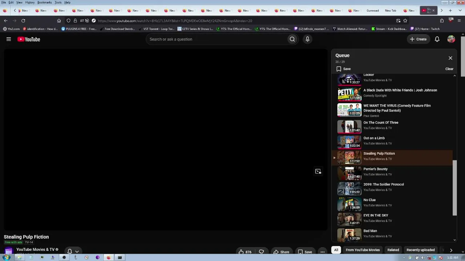Switch to the Gumroad tab
Image resolution: width=465 pixels, height=261 pixels.
(373, 11)
